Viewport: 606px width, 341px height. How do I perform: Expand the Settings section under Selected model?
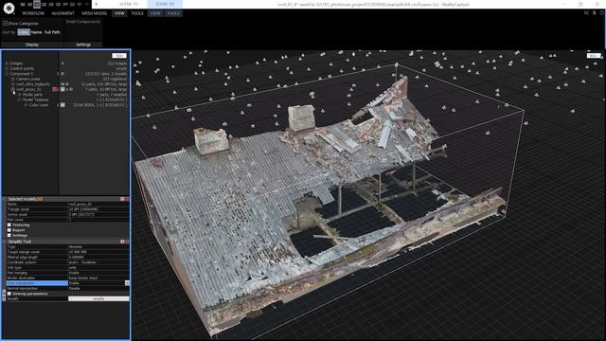[9, 235]
